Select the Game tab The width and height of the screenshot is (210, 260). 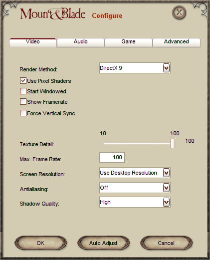pos(128,42)
